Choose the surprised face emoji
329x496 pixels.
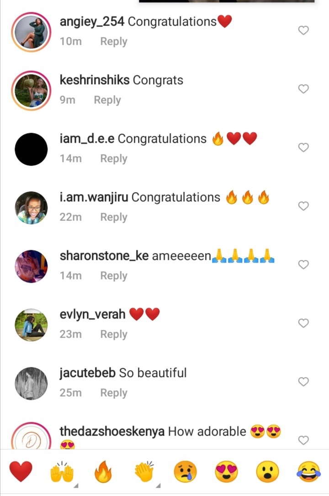[x=267, y=472]
